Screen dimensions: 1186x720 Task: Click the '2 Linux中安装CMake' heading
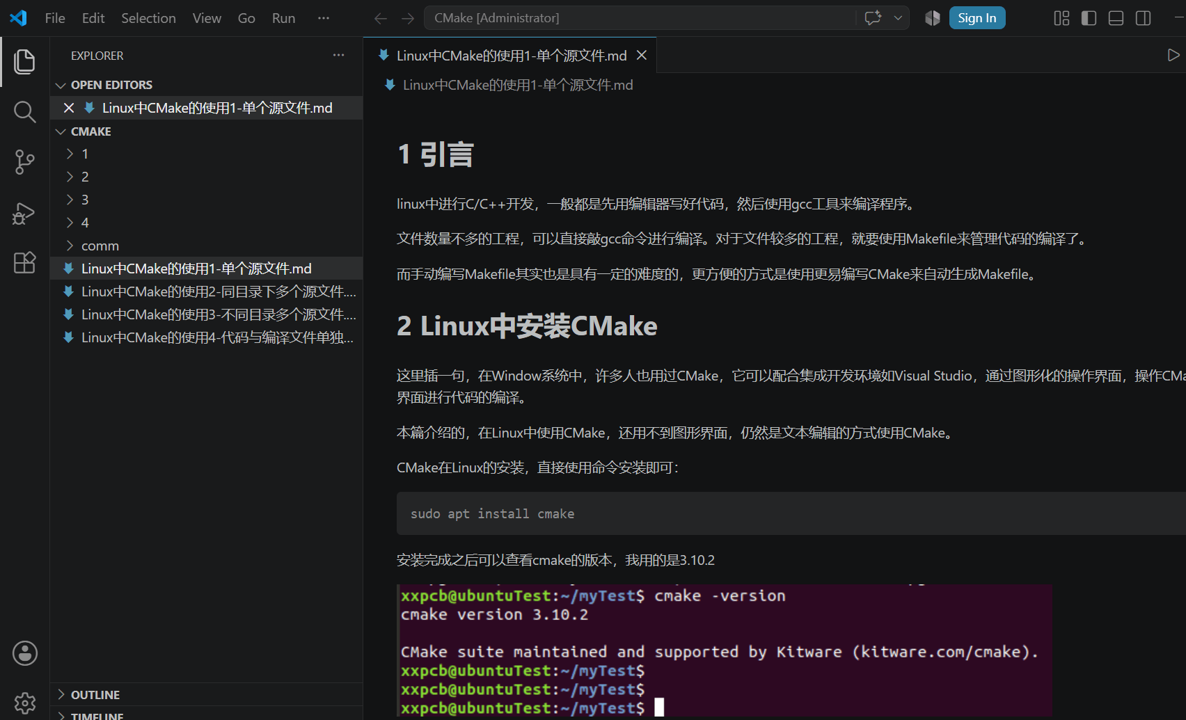click(527, 326)
